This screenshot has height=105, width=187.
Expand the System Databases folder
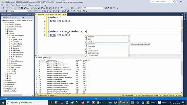coord(6,24)
